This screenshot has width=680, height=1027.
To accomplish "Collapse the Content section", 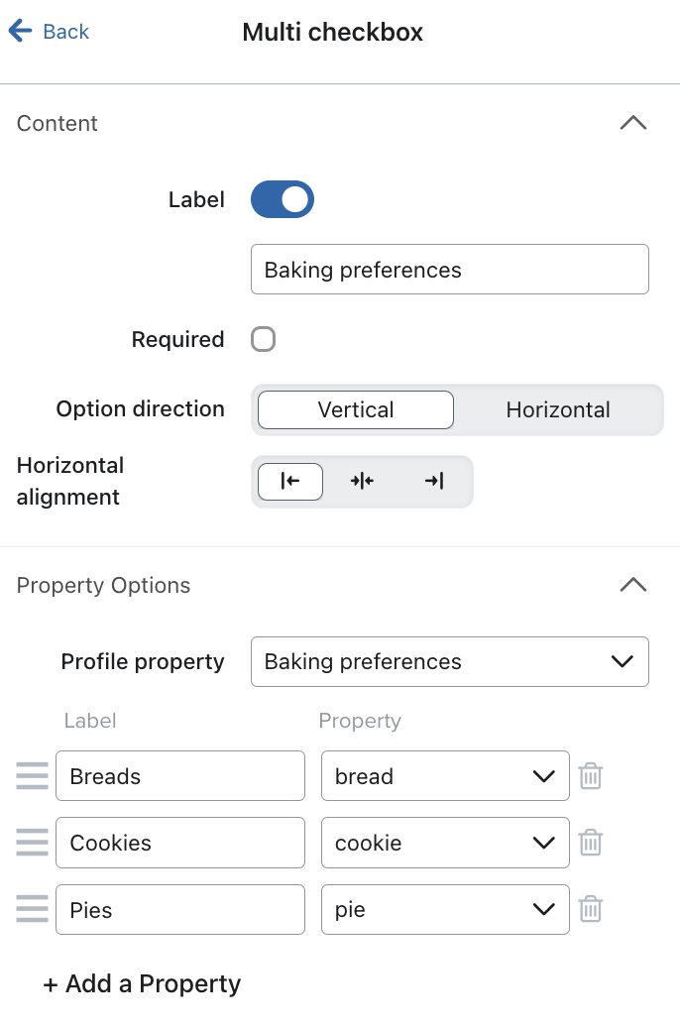I will pyautogui.click(x=633, y=123).
